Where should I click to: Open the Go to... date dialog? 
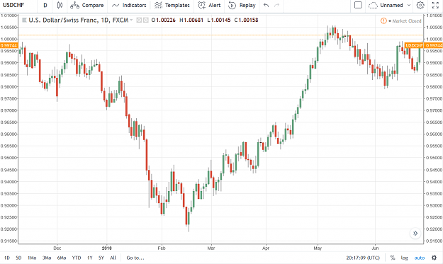(x=135, y=258)
